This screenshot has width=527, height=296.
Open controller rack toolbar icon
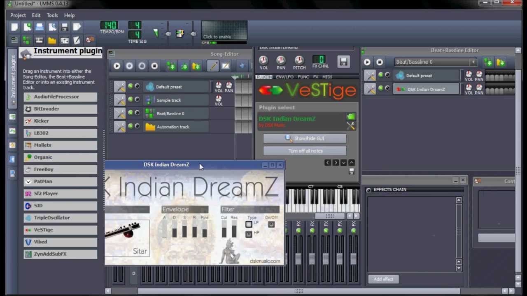[x=90, y=40]
